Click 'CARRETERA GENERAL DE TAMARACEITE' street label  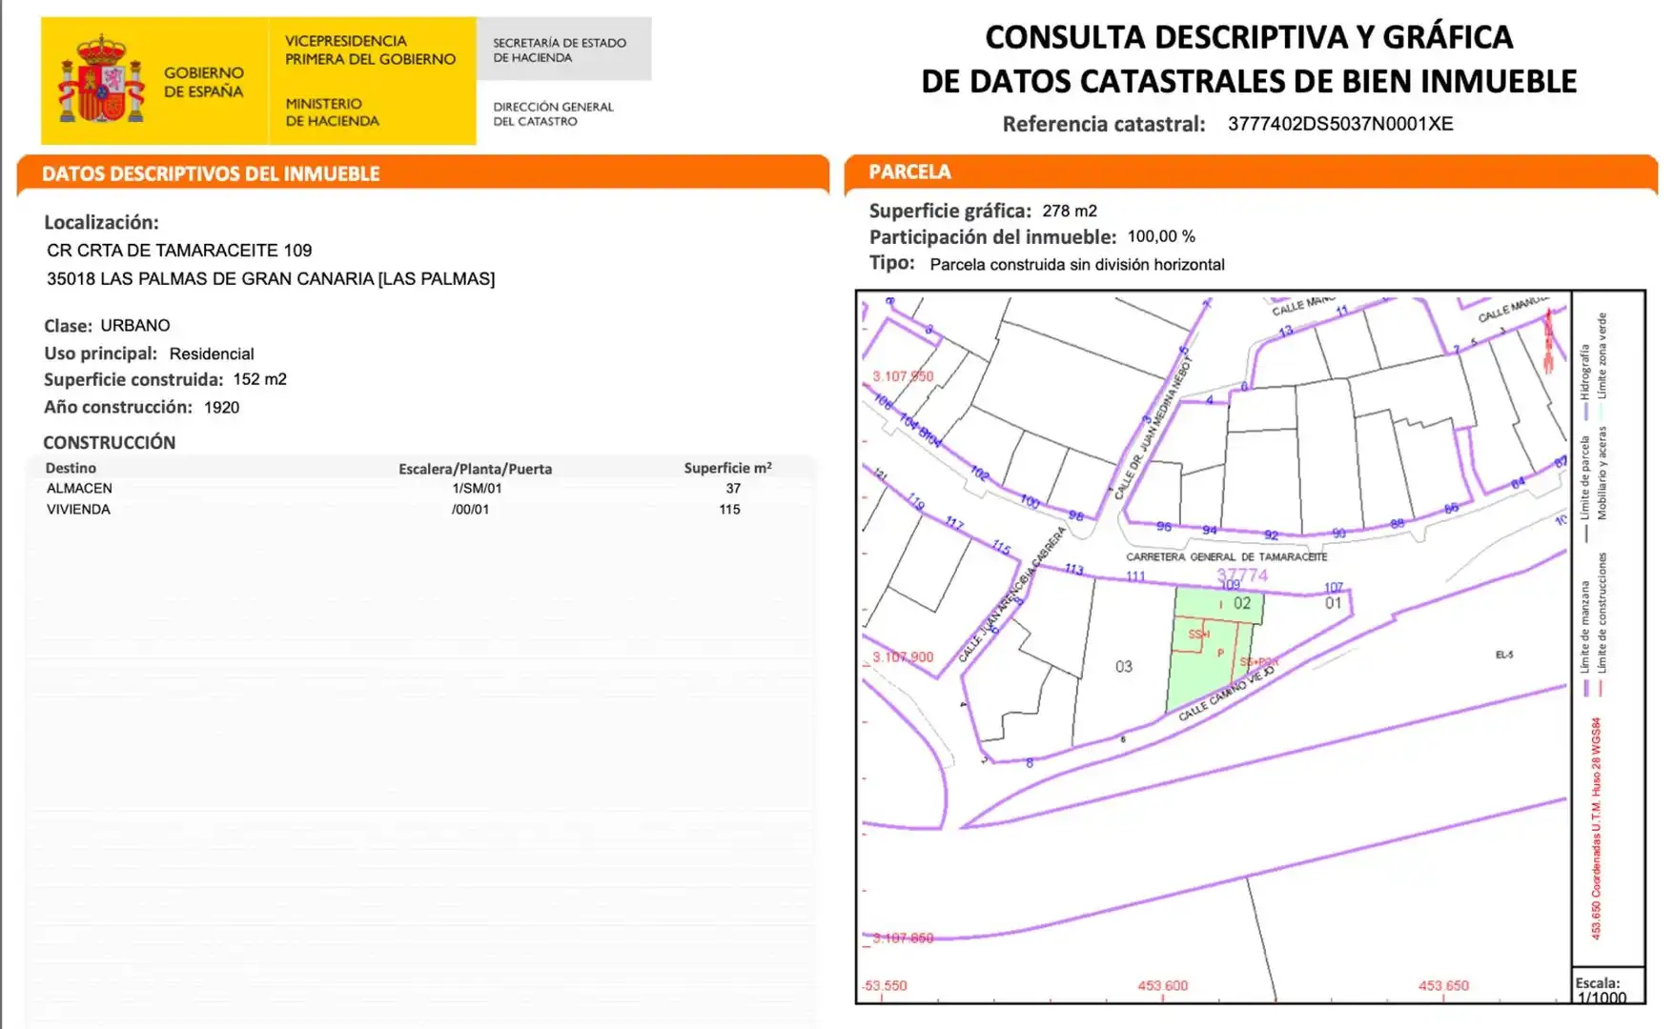pos(1226,556)
